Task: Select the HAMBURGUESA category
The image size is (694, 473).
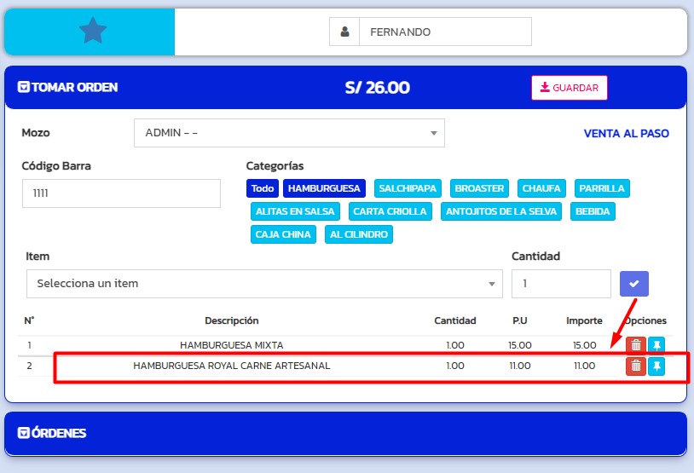Action: 324,188
